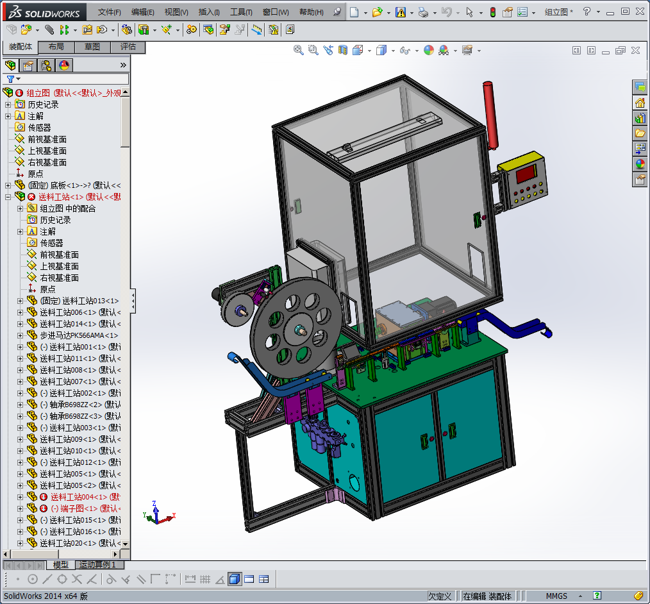The image size is (650, 604).
Task: Toggle the center point snap icon
Action: click(32, 579)
